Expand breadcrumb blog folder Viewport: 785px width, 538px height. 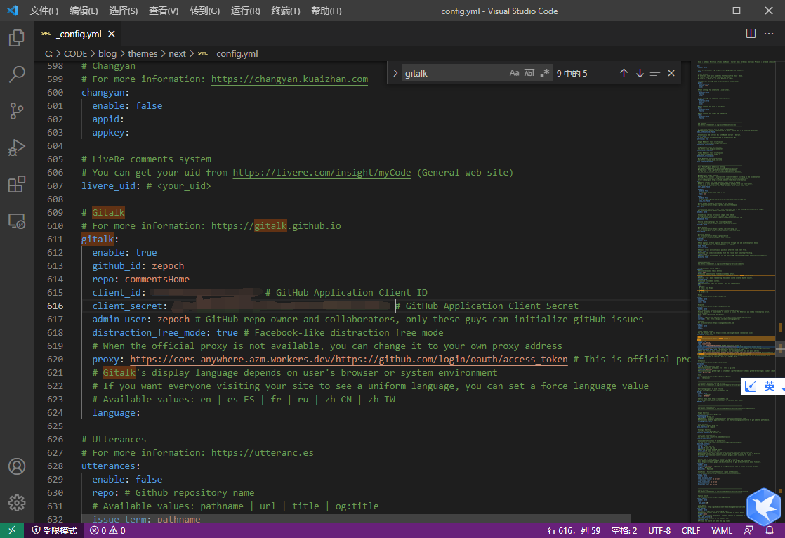point(107,53)
